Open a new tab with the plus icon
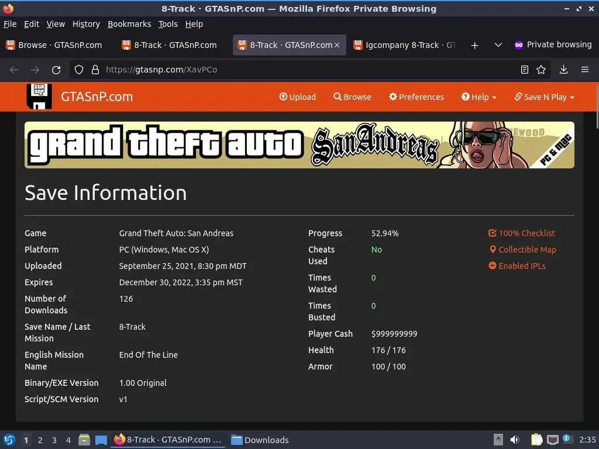Viewport: 599px width, 449px height. [x=474, y=46]
